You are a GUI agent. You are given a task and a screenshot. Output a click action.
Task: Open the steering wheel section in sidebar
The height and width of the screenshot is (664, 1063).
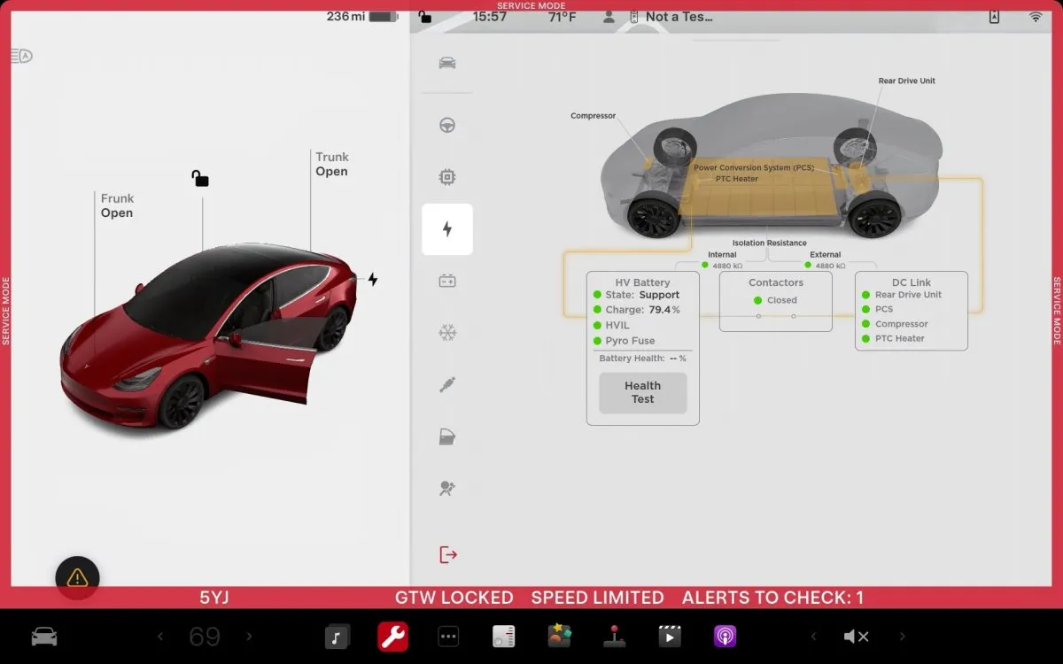(x=447, y=125)
